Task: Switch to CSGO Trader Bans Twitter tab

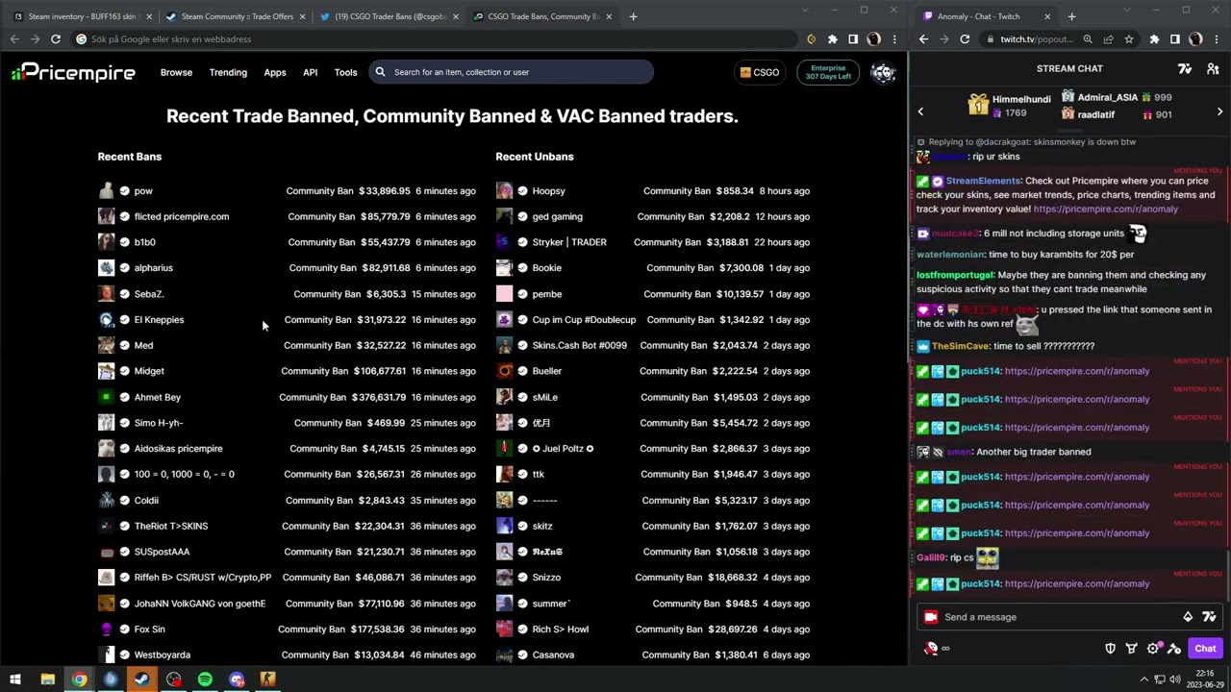Action: point(389,16)
